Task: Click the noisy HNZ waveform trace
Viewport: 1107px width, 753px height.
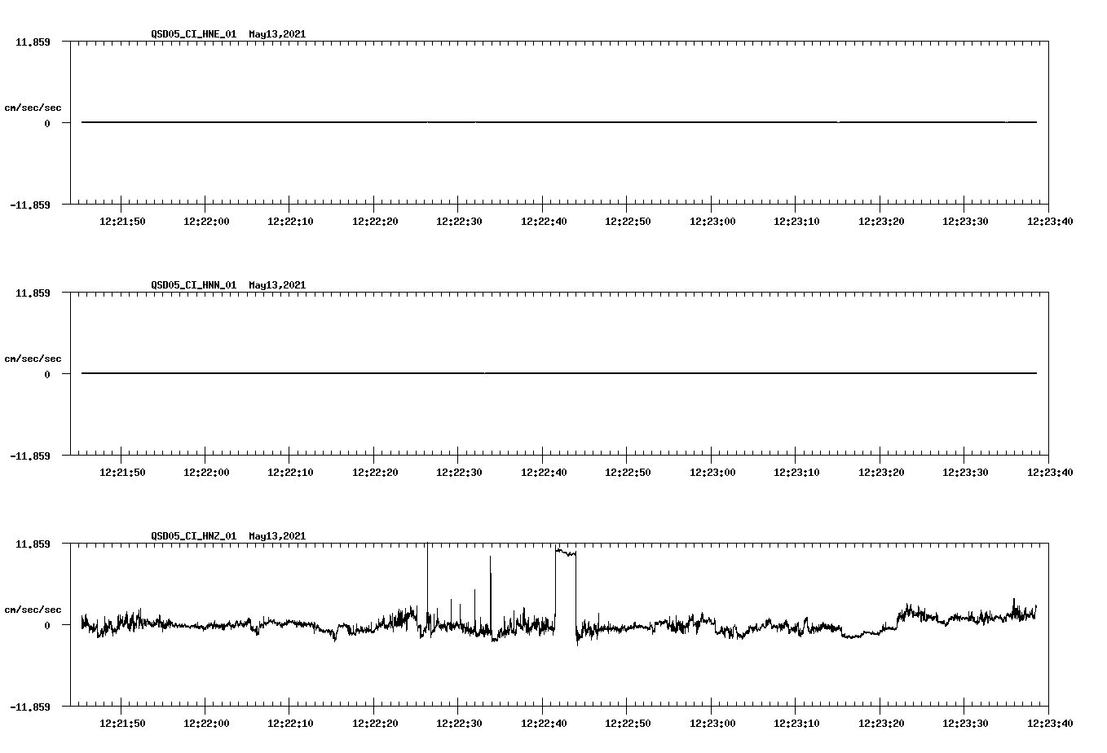Action: 734,627
